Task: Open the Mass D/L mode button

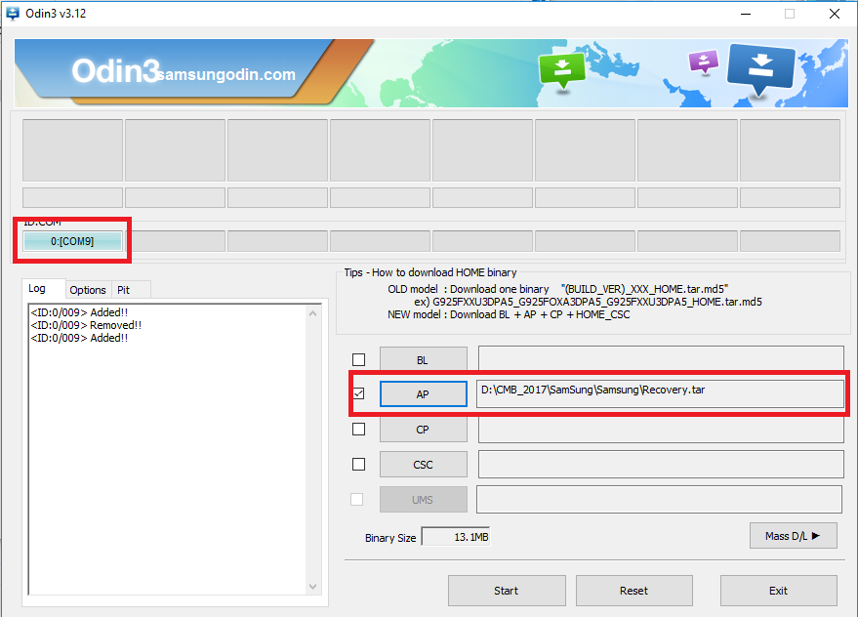Action: 793,535
